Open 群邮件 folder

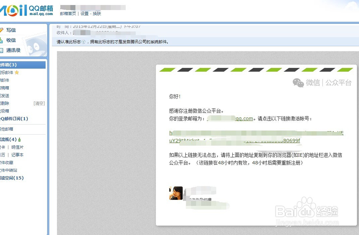pos(5,80)
